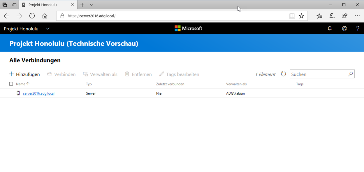The image size is (364, 172).
Task: Open the browser more-options menu
Action: pyautogui.click(x=358, y=16)
